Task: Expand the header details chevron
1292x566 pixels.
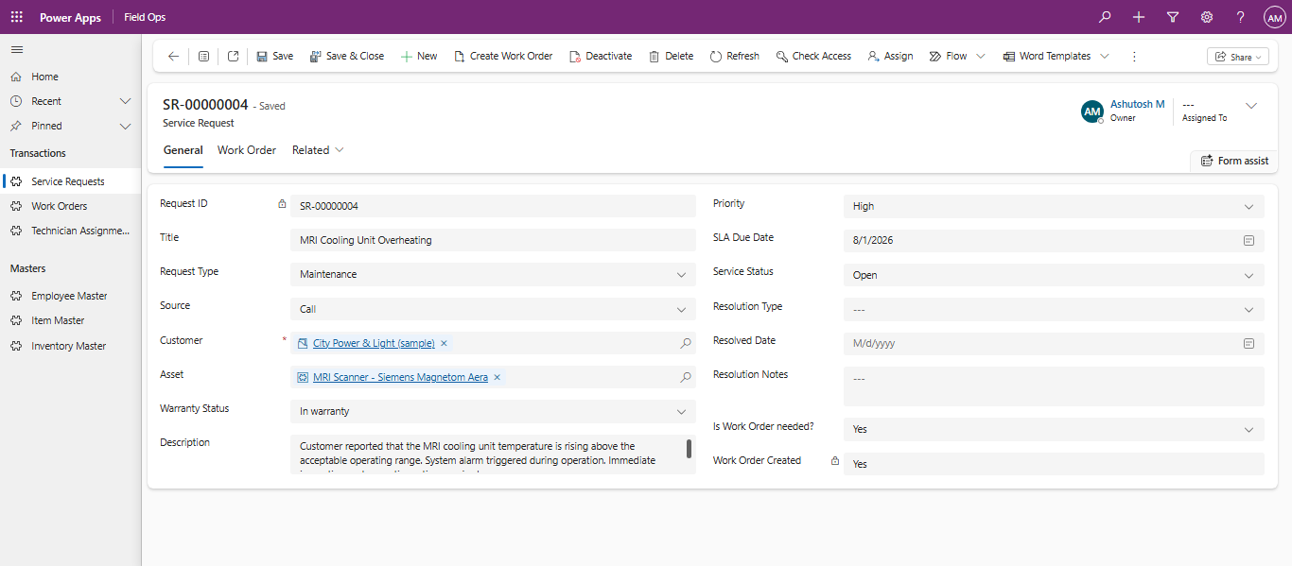Action: 1251,106
